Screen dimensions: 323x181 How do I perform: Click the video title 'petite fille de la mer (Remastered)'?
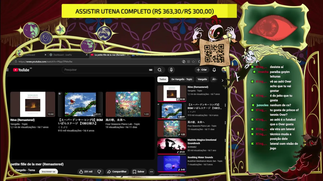(x=37, y=164)
